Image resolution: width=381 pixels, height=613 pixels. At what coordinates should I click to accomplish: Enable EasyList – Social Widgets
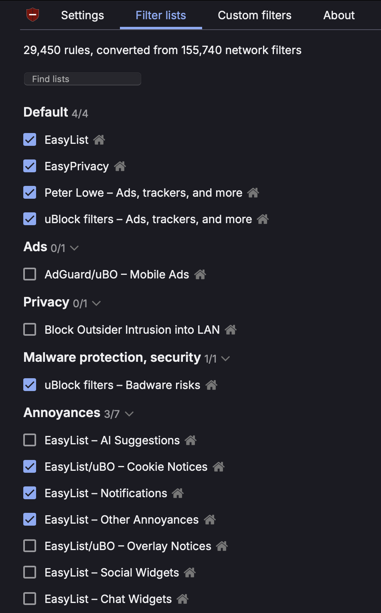pyautogui.click(x=30, y=572)
